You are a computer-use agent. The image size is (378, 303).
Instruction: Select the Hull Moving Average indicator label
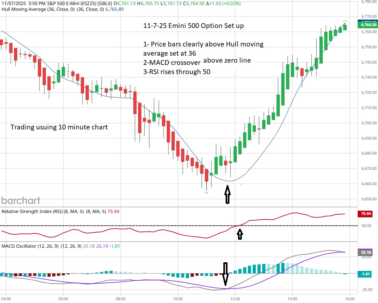pos(62,9)
